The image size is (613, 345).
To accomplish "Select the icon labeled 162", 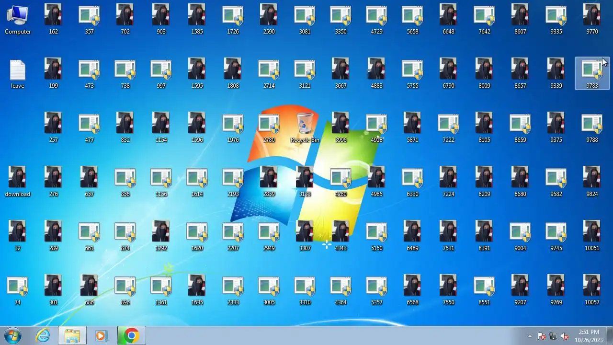I will [x=53, y=20].
